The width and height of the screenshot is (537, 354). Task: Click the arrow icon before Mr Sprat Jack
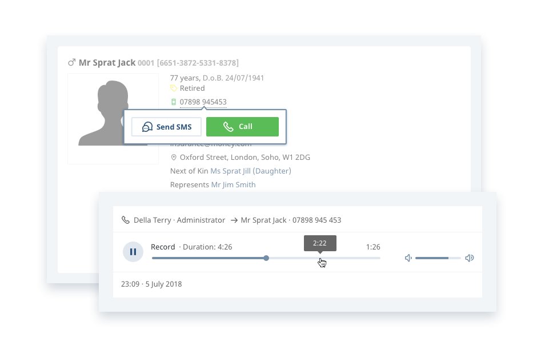234,220
